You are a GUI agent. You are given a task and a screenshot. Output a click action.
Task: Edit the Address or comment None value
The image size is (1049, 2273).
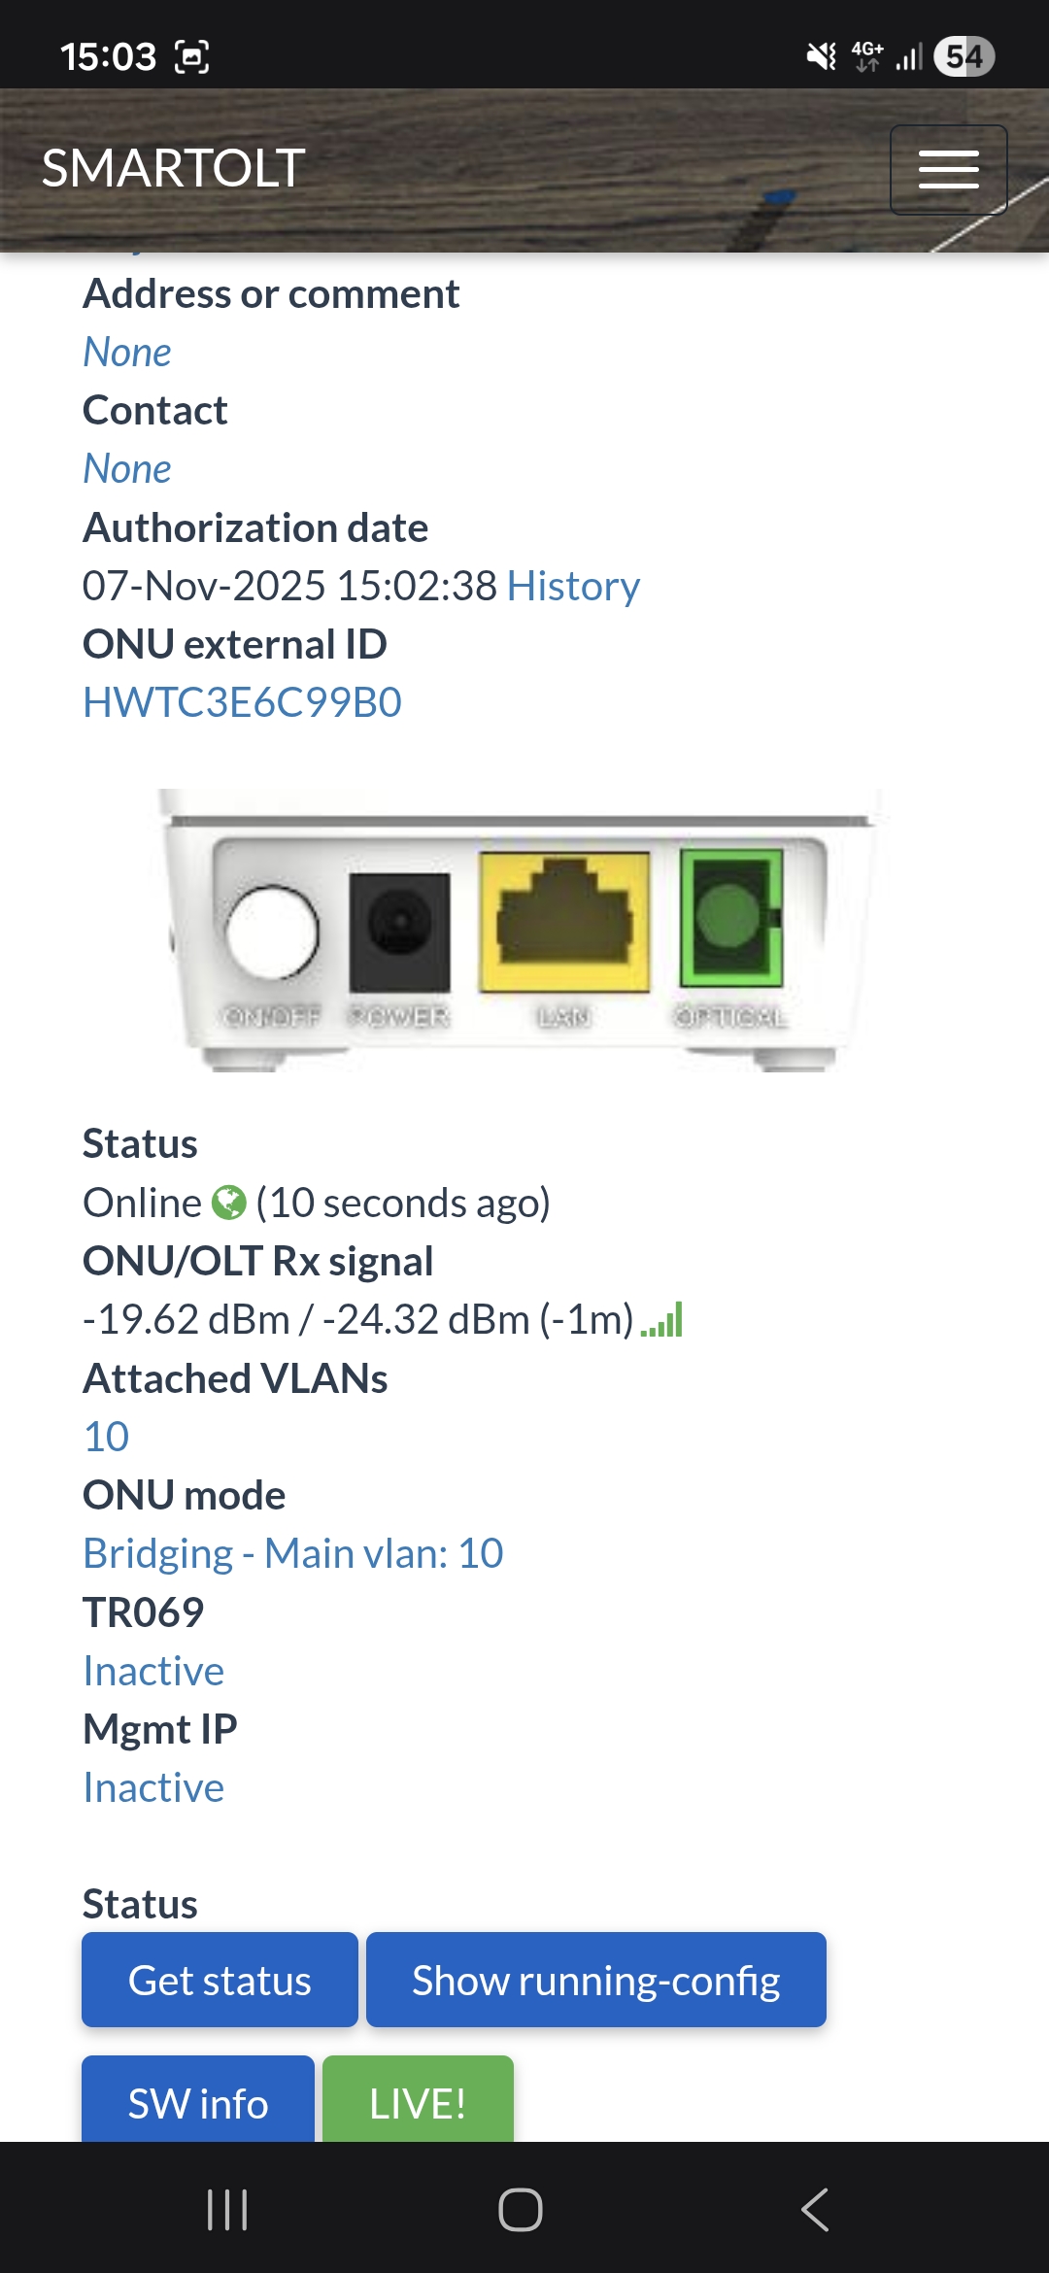pyautogui.click(x=127, y=352)
